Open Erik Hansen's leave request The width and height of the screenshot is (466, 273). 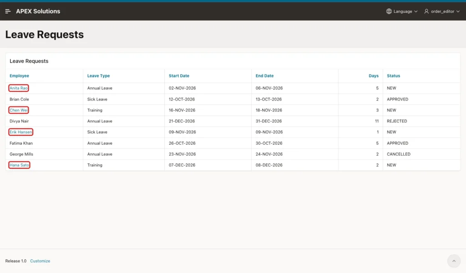pos(21,132)
